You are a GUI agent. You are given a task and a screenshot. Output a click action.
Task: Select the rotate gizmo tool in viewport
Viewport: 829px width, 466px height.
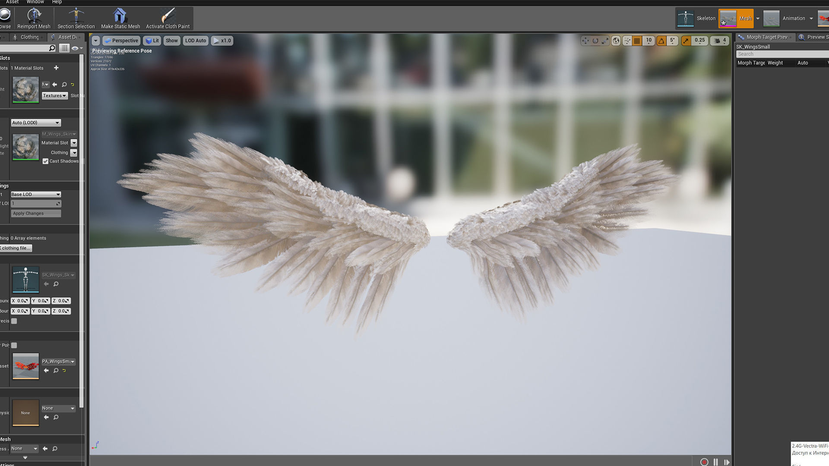[x=595, y=41]
